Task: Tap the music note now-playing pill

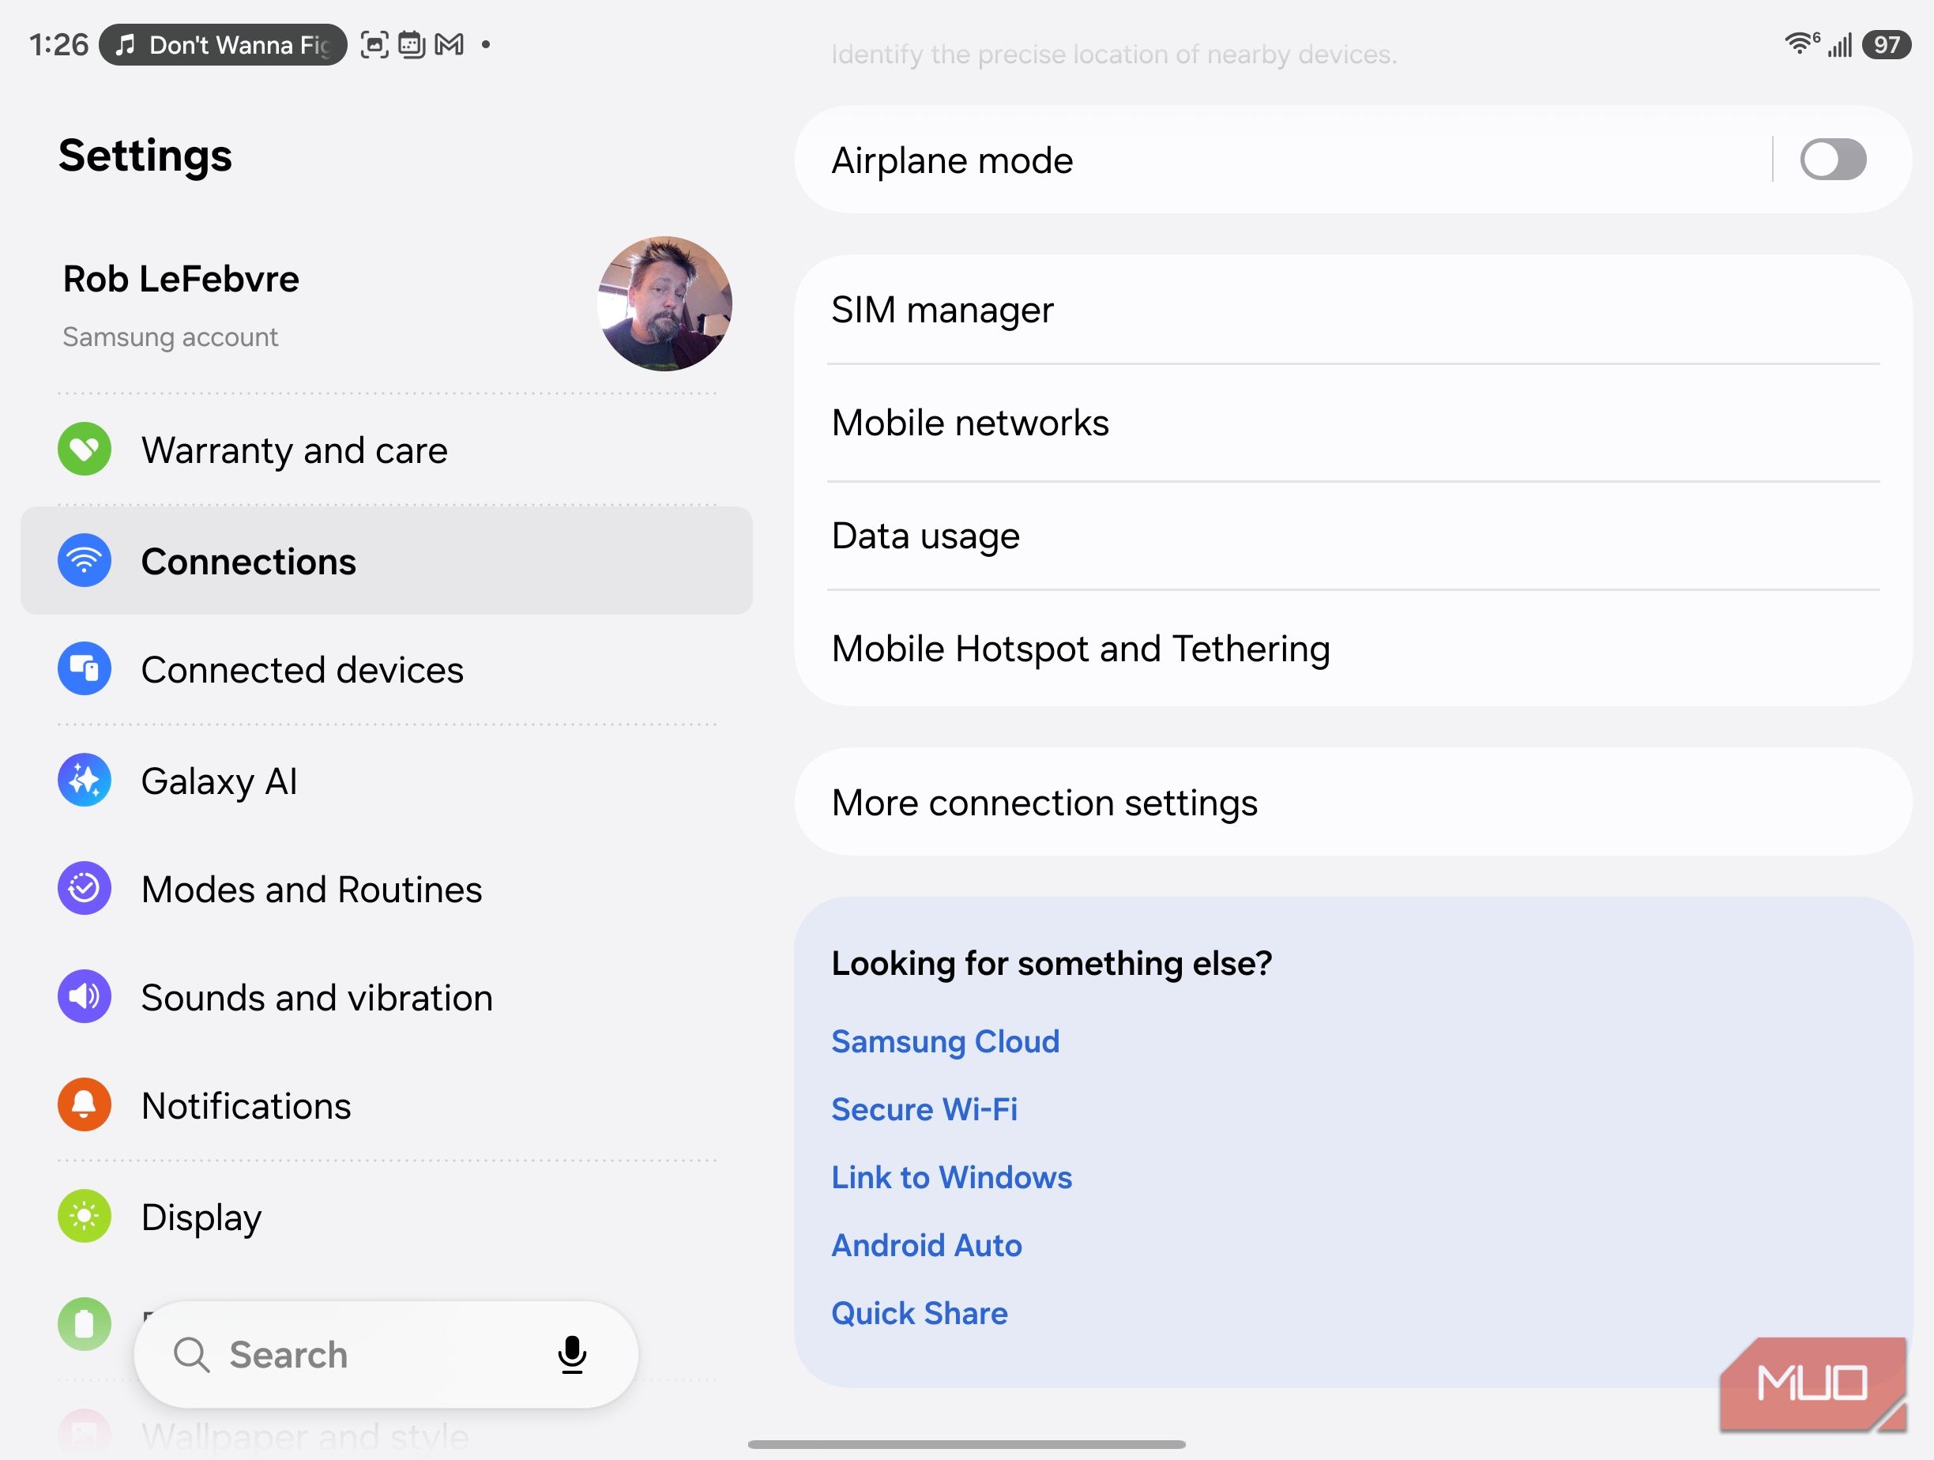Action: click(223, 44)
